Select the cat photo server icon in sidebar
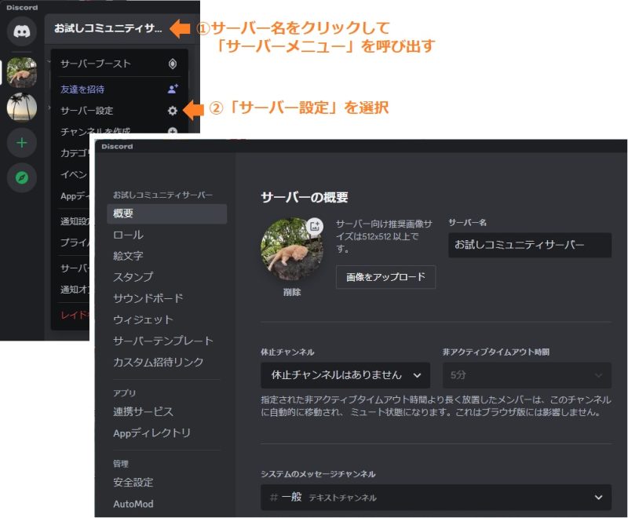The width and height of the screenshot is (628, 518). (x=22, y=72)
